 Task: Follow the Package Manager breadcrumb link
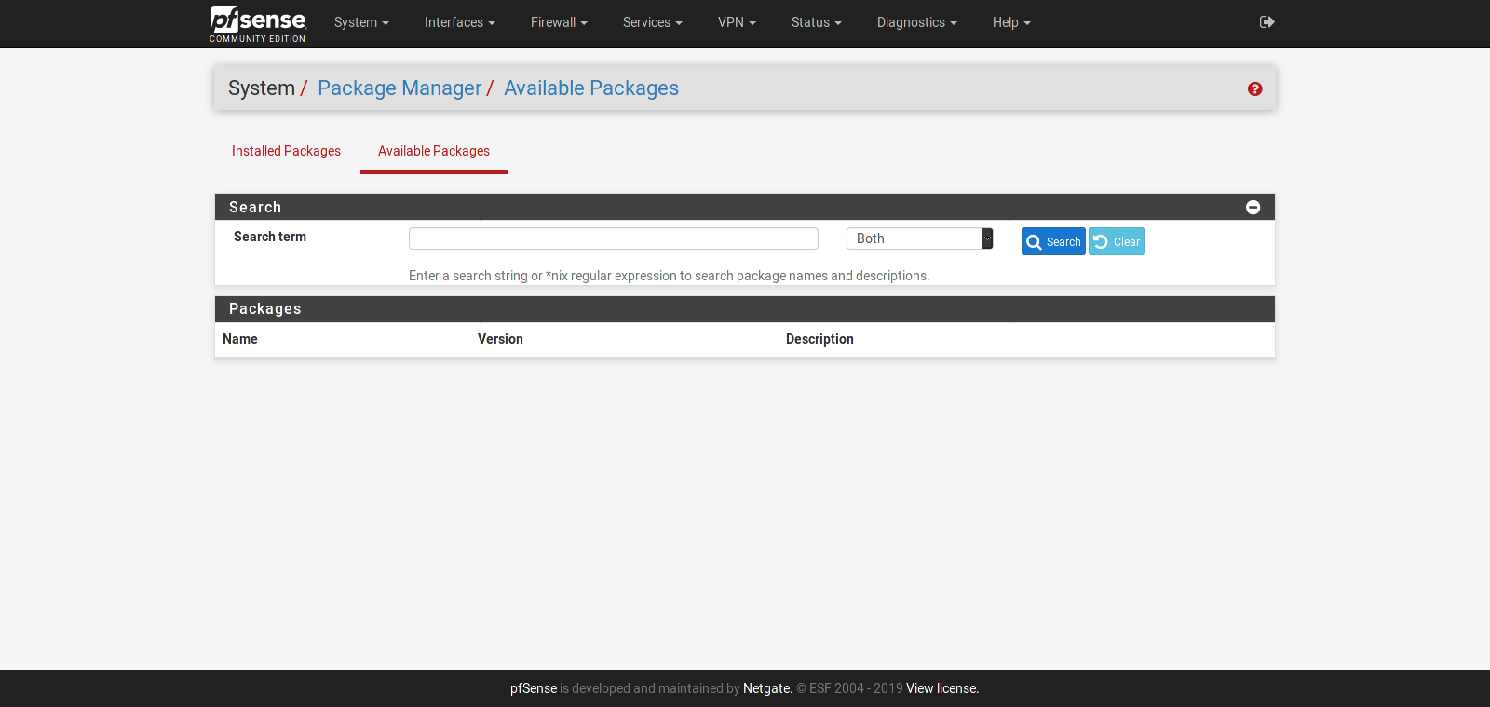(x=400, y=88)
